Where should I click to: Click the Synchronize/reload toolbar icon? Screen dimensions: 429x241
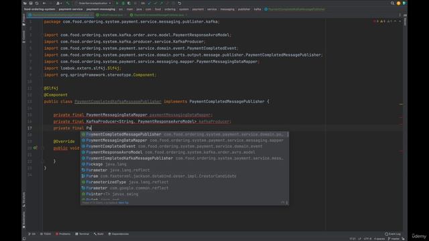(37, 3)
